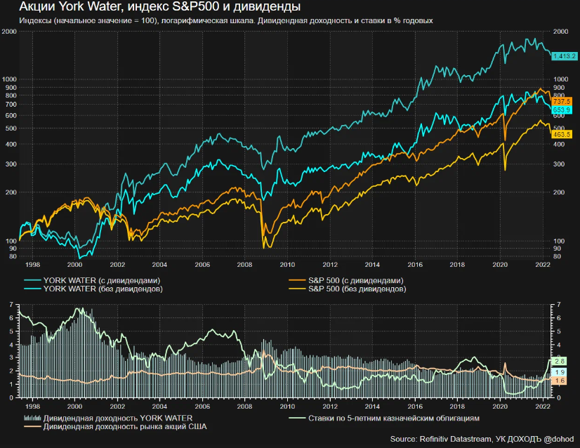
Task: Select the 1,413.2 end-value label
Action: (x=564, y=55)
